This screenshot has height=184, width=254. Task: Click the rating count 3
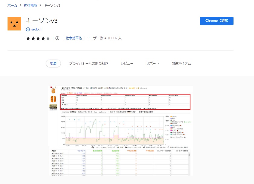pyautogui.click(x=52, y=38)
